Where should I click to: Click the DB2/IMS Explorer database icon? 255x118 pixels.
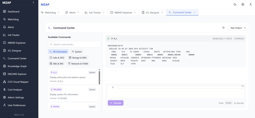[4, 74]
